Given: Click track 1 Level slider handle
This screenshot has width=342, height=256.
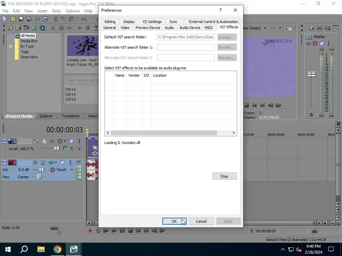Looking at the screenshot, I should click(x=56, y=148).
